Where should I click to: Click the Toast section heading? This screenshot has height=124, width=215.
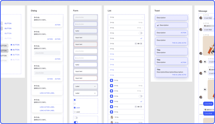pyautogui.click(x=157, y=11)
